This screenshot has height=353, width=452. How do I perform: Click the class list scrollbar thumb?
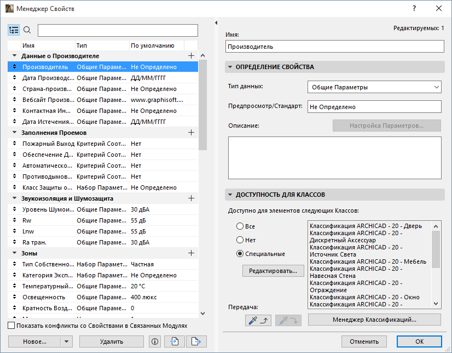tap(436, 249)
